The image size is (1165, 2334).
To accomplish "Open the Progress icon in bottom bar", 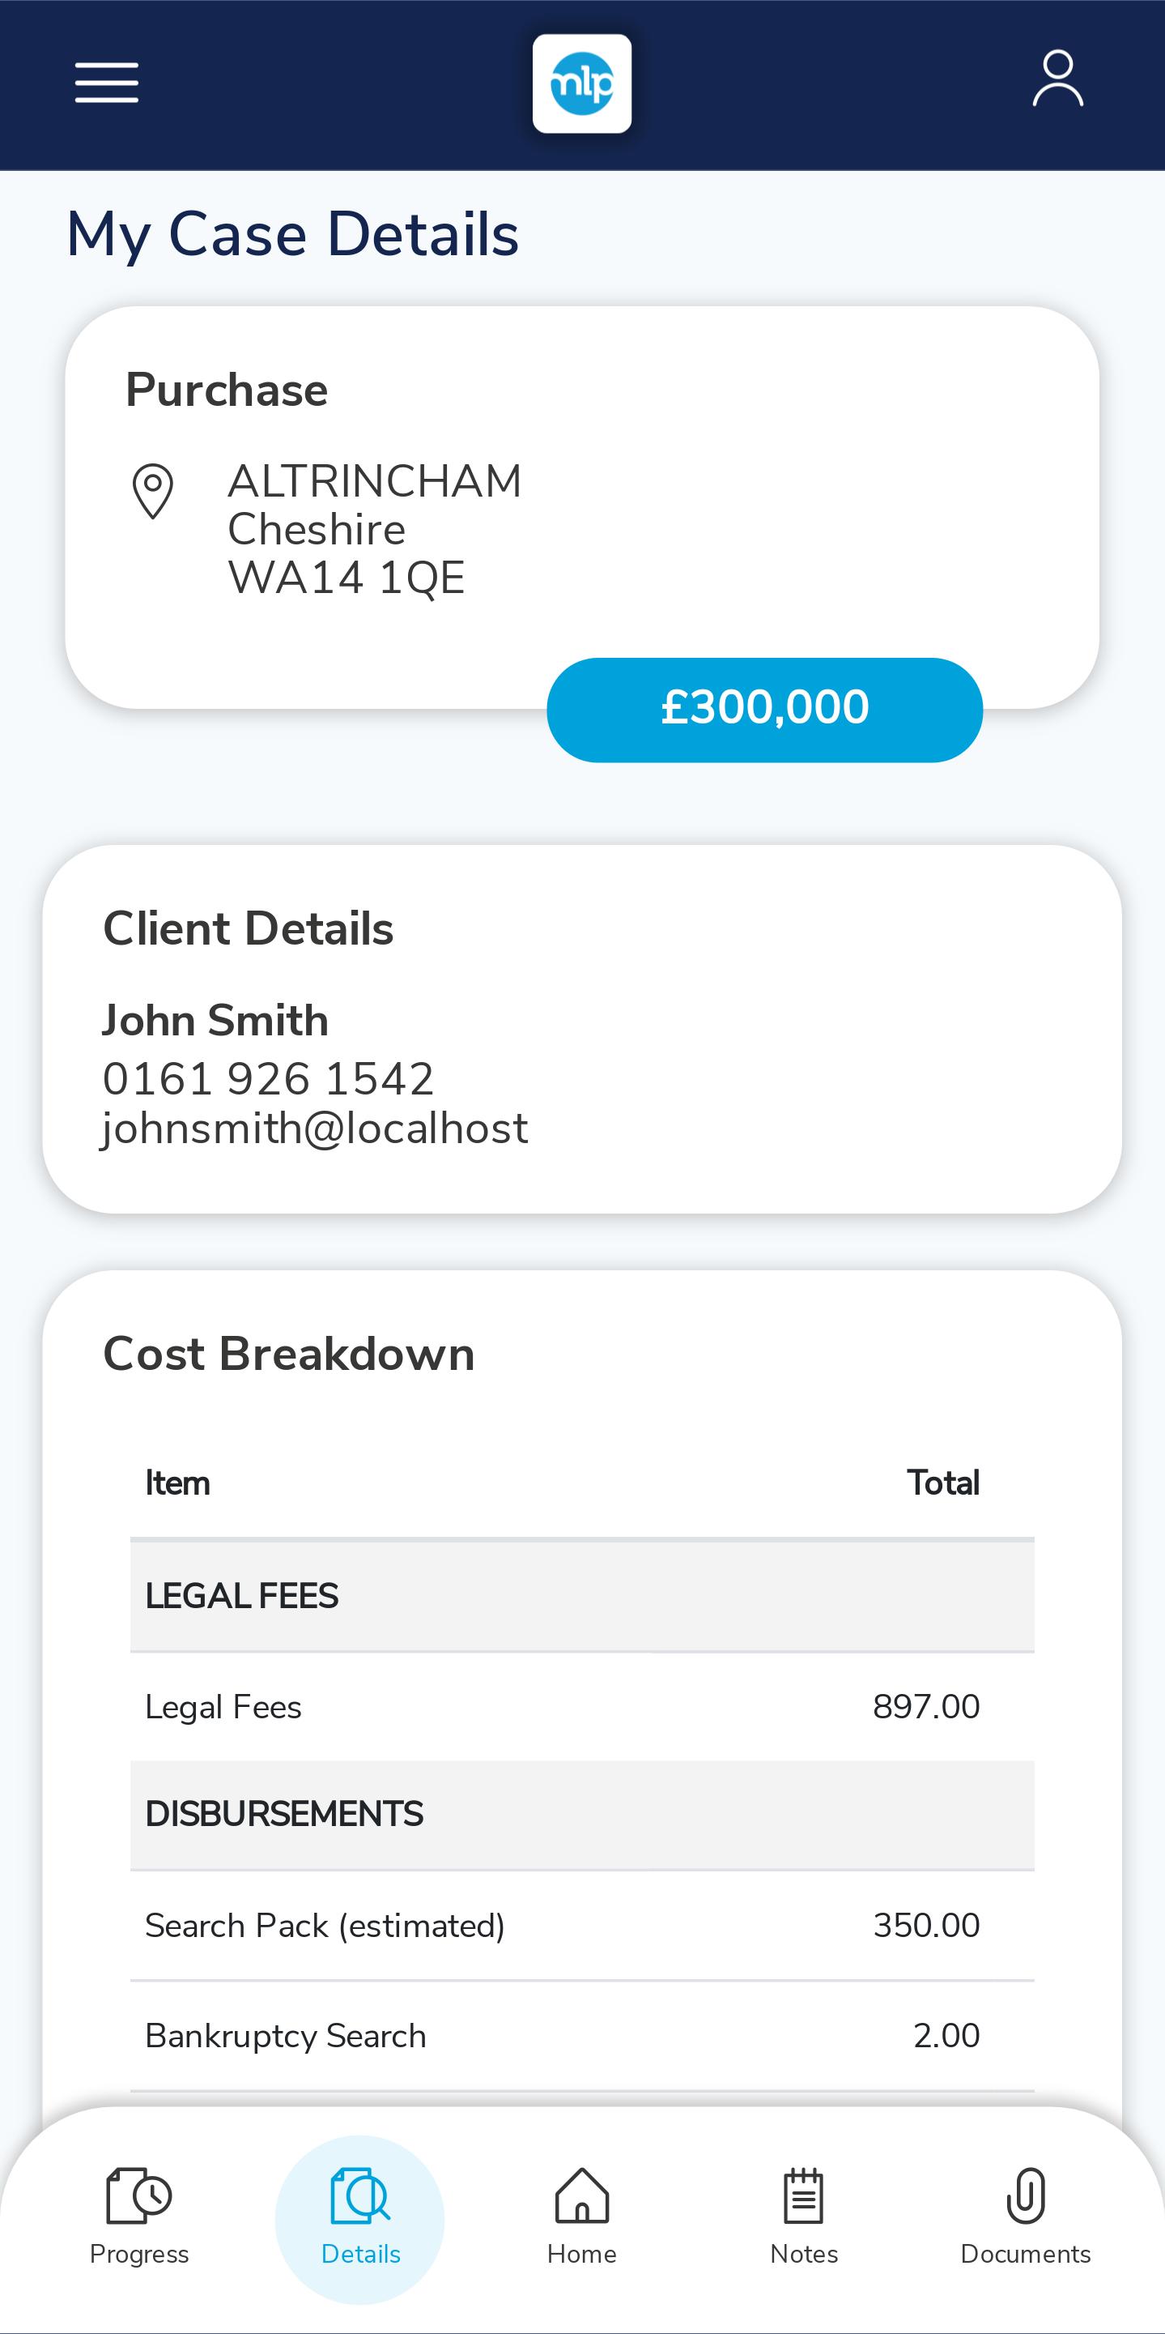I will coord(138,2195).
